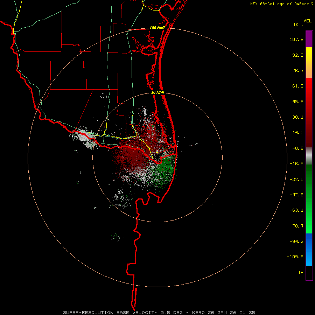The height and width of the screenshot is (315, 315).
Task: Click the purple segment of the velocity color bar
Action: click(x=309, y=39)
